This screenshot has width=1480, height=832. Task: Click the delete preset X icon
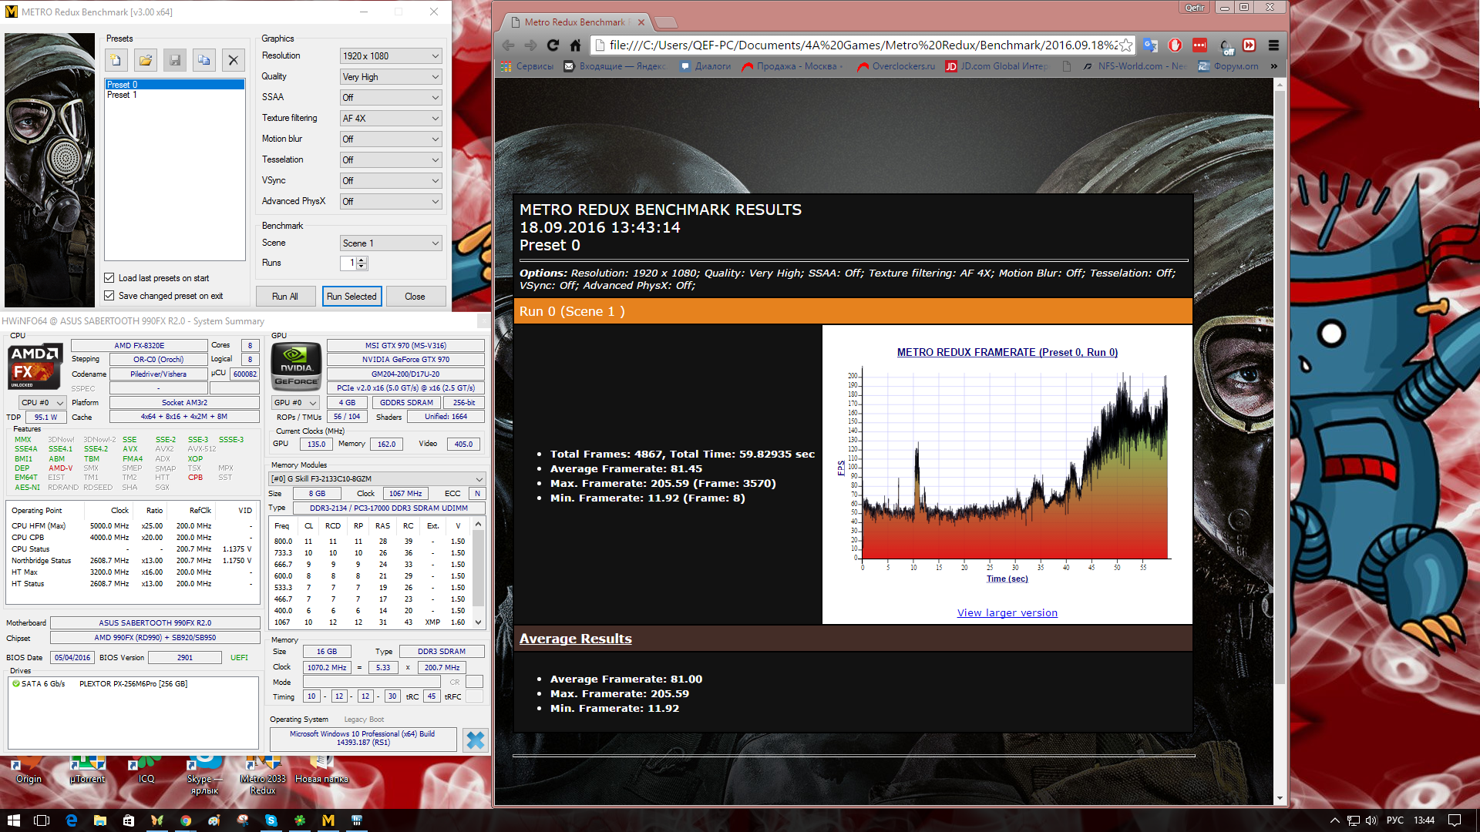coord(233,60)
